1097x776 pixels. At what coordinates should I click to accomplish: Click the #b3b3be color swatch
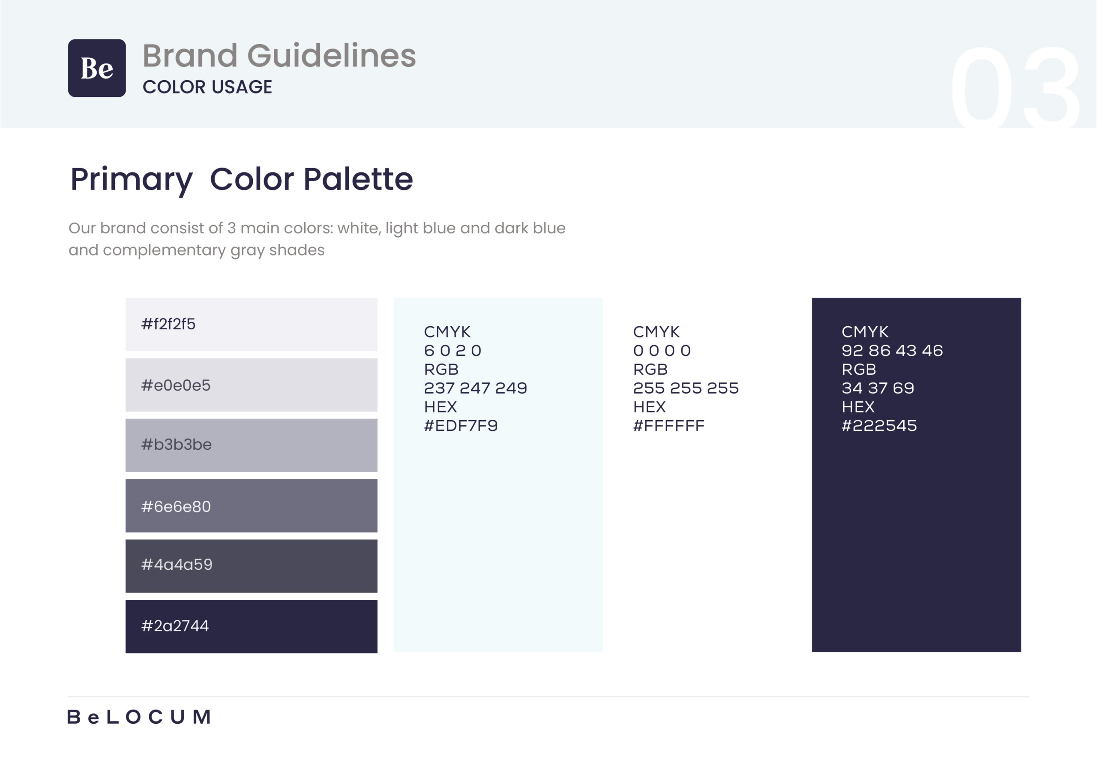(251, 445)
